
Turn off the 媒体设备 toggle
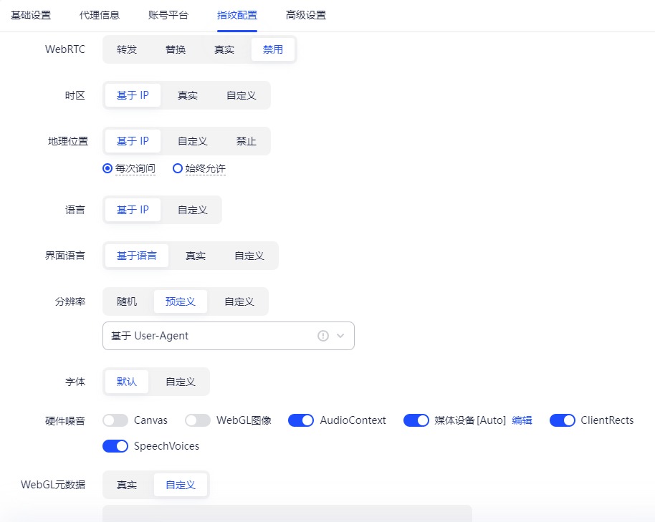pos(416,420)
